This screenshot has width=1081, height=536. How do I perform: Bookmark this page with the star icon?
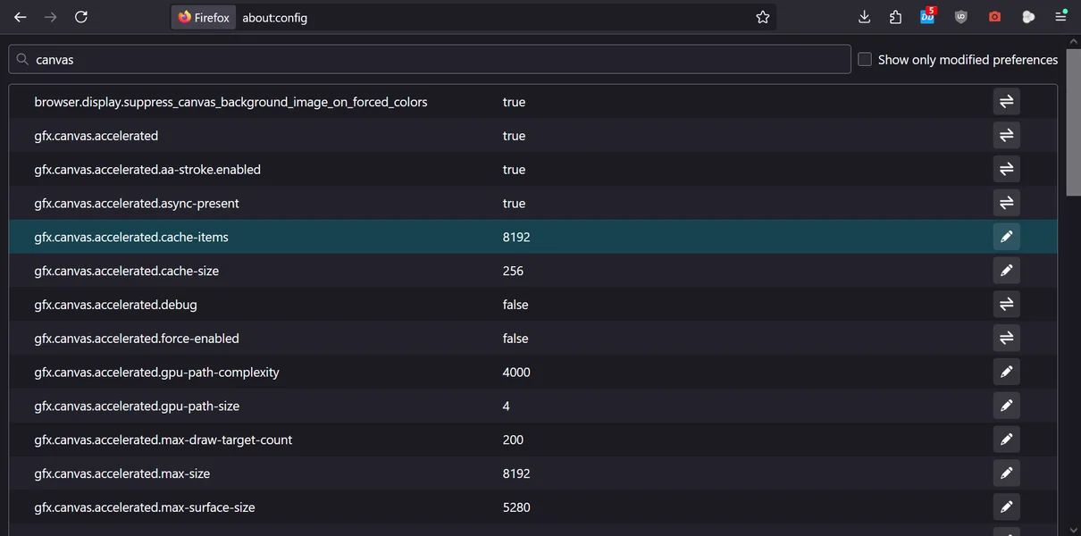point(763,17)
